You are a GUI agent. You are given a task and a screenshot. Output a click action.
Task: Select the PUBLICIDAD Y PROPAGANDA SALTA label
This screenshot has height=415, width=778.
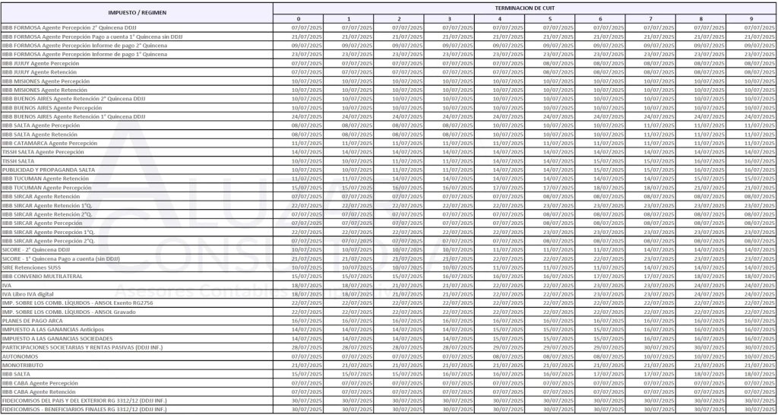click(x=49, y=169)
